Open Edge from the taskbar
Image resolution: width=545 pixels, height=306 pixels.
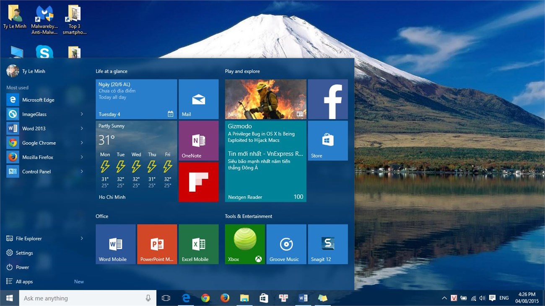coord(186,298)
